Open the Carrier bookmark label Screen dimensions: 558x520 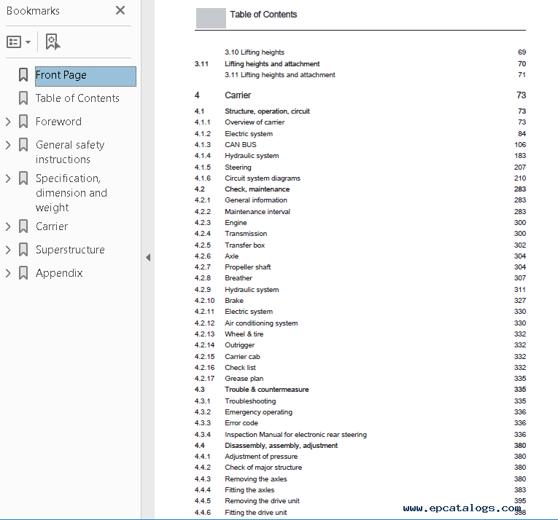[52, 226]
